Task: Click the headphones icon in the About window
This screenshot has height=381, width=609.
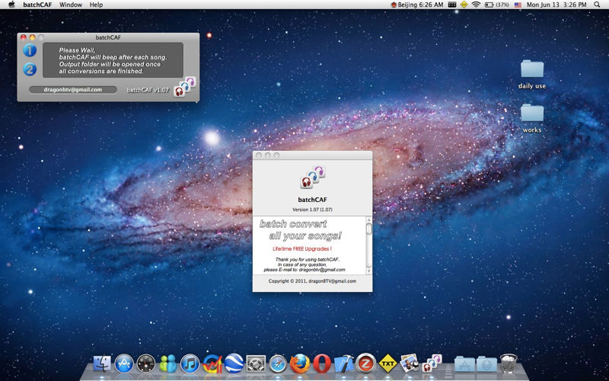Action: point(313,178)
